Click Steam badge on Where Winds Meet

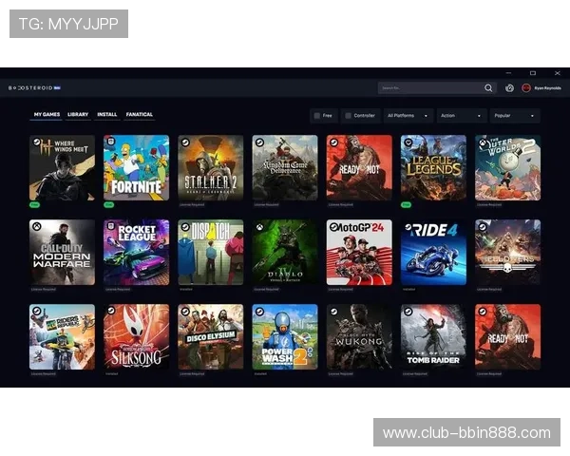coord(35,142)
